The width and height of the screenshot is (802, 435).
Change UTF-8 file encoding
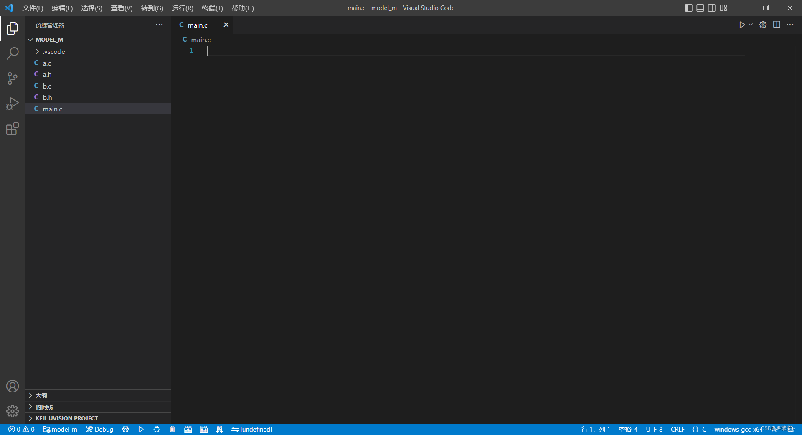tap(654, 430)
